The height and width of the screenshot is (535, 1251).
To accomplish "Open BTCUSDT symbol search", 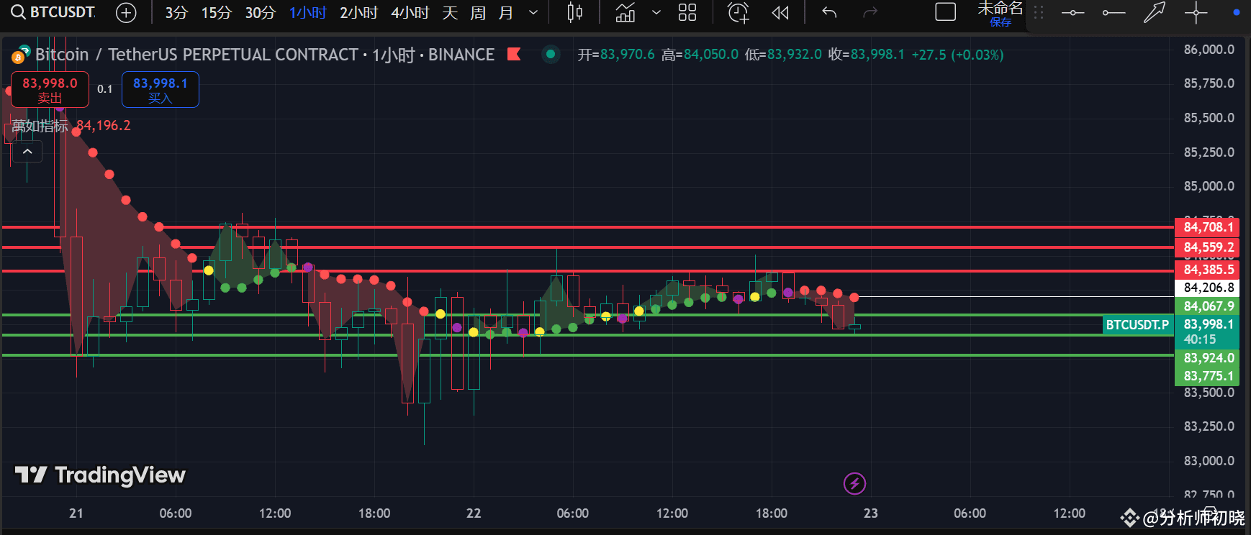I will point(53,12).
